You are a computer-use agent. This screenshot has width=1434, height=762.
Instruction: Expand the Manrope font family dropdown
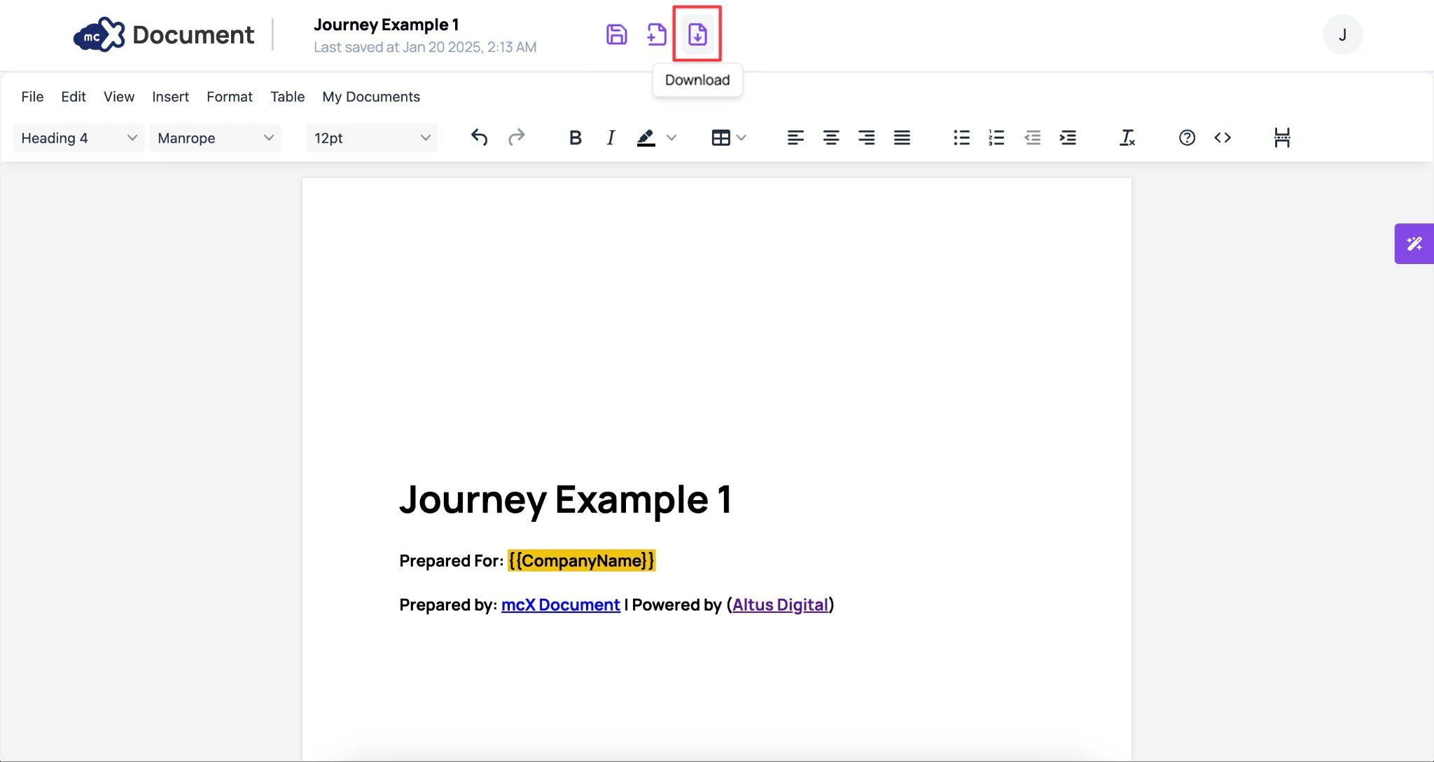point(216,138)
